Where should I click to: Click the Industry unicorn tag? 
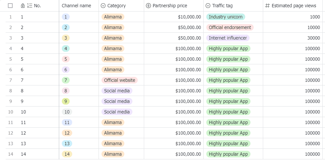tap(225, 17)
